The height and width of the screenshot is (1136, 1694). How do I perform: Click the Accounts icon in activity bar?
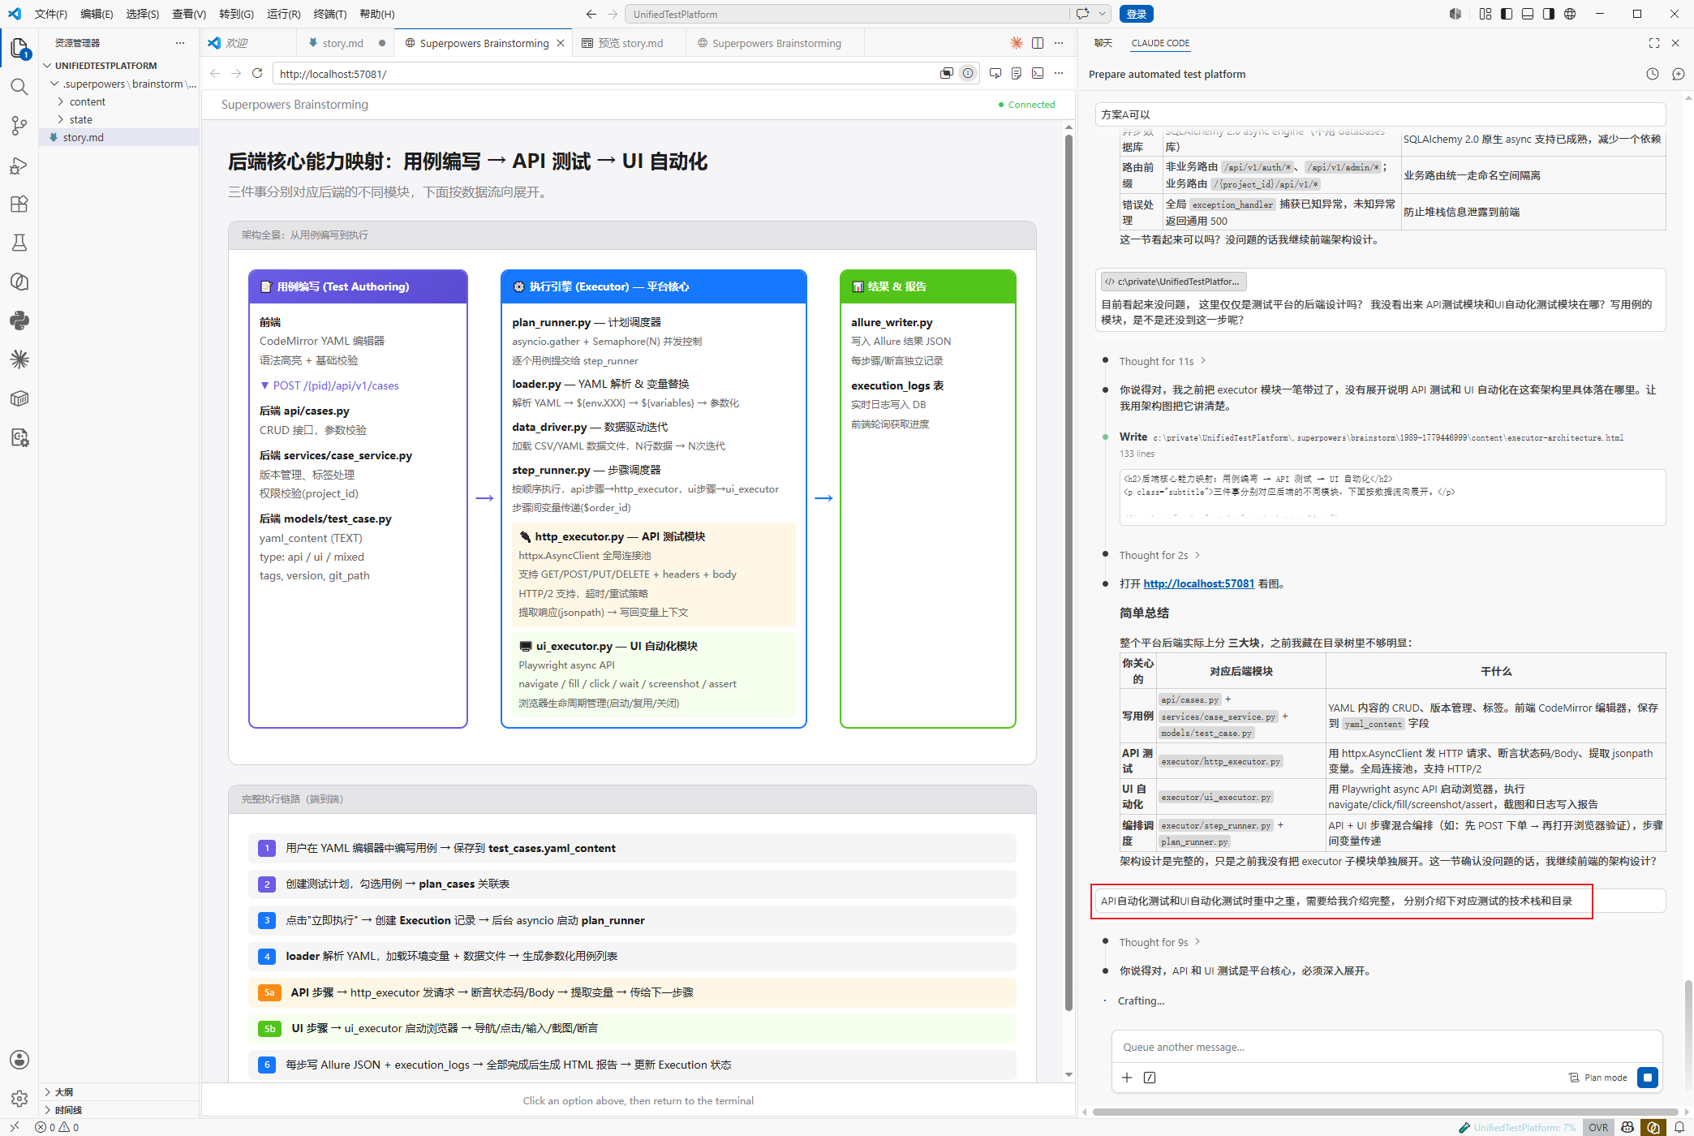19,1060
